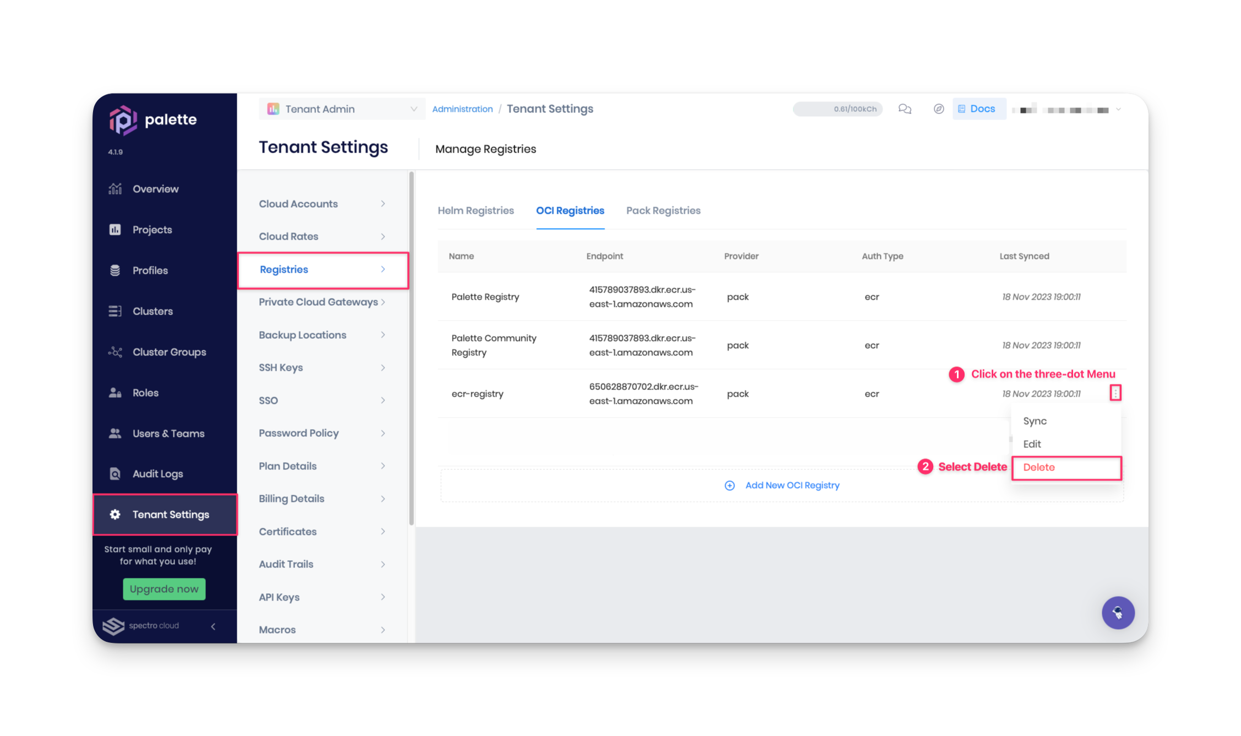Open the Overview chart icon in sidebar
Viewport: 1241px width, 736px height.
pyautogui.click(x=115, y=189)
